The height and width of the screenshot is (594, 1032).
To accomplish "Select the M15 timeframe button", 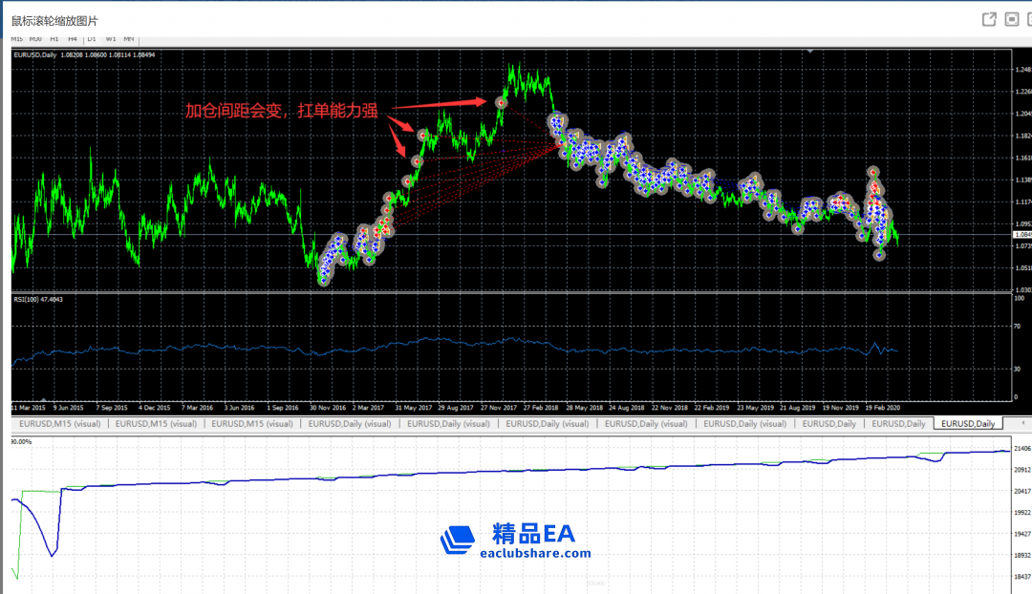I will pyautogui.click(x=16, y=39).
